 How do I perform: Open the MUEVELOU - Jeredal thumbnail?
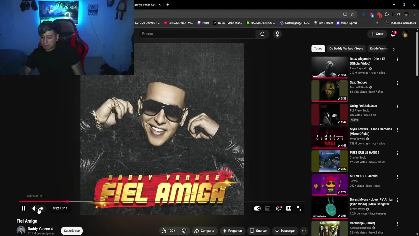(x=329, y=185)
